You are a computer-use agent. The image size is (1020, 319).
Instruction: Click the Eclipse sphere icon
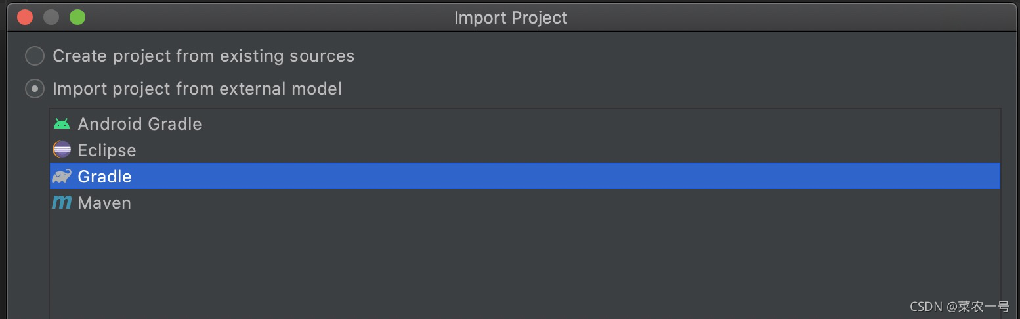[x=62, y=150]
